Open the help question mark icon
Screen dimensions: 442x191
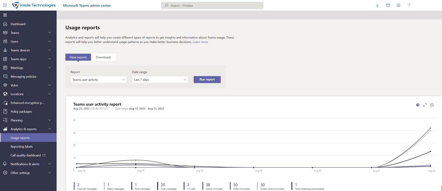[x=409, y=5]
